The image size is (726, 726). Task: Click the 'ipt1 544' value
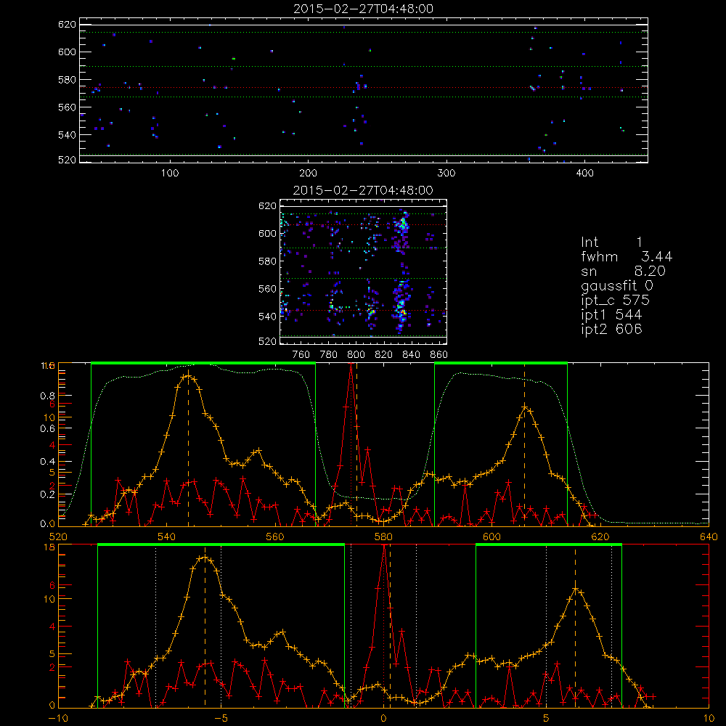click(x=611, y=315)
